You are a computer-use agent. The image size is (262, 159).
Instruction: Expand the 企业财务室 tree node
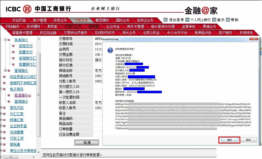(1, 126)
